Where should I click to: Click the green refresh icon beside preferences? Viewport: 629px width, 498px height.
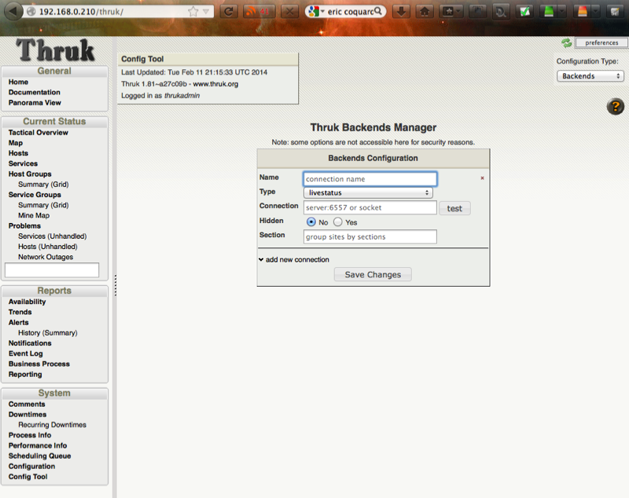pyautogui.click(x=567, y=43)
